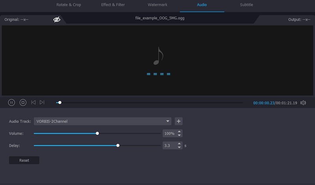Open the Subtitle tab
Viewport: 315px width, 185px height.
point(246,5)
